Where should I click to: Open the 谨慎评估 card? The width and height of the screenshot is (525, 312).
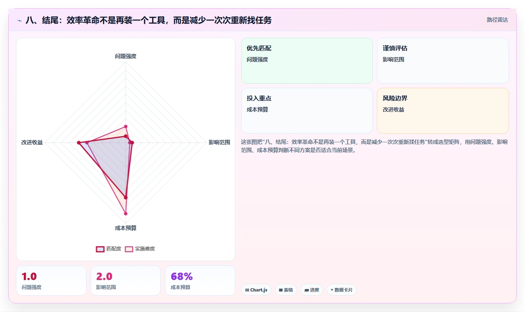point(443,61)
